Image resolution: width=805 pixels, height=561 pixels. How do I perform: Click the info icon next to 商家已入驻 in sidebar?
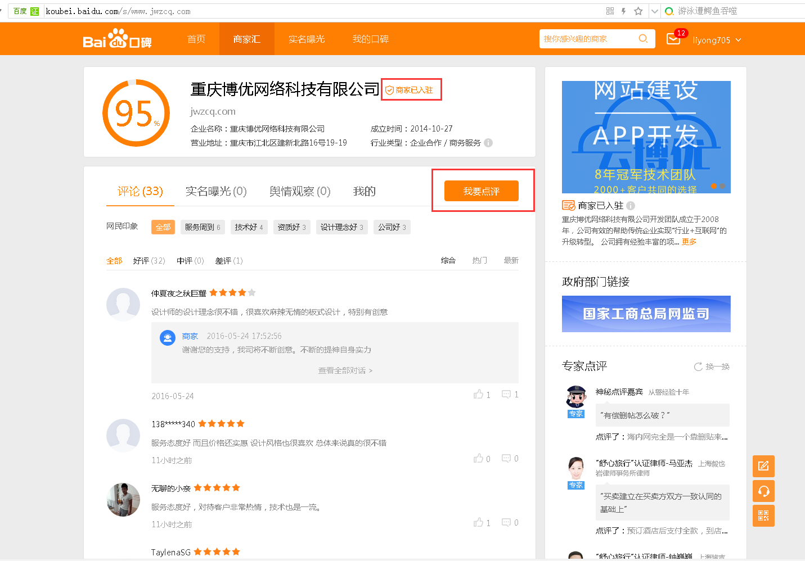tap(631, 206)
